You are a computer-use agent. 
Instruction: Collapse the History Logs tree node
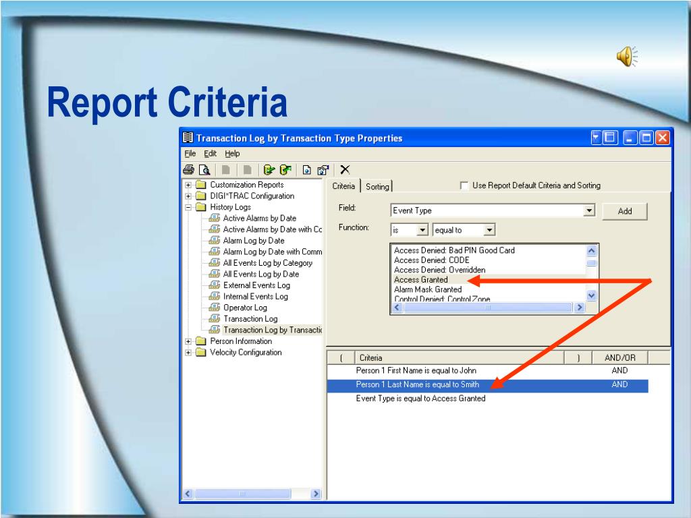(x=188, y=207)
